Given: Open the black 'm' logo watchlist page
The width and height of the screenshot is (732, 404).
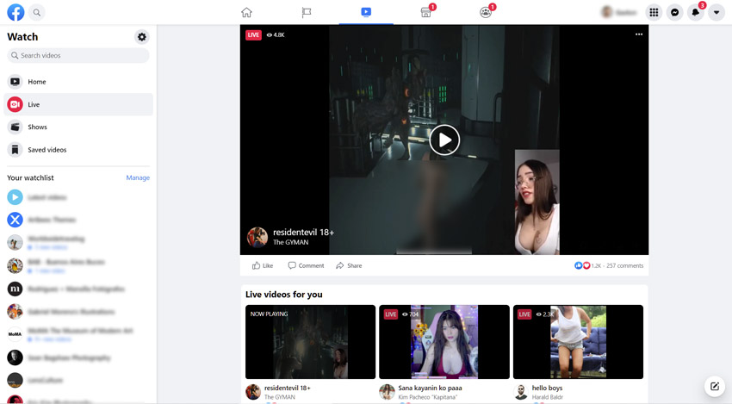Looking at the screenshot, I should tap(15, 289).
